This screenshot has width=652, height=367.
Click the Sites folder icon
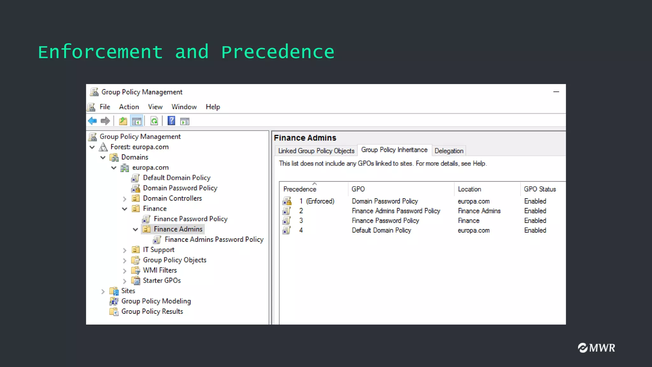coord(114,291)
